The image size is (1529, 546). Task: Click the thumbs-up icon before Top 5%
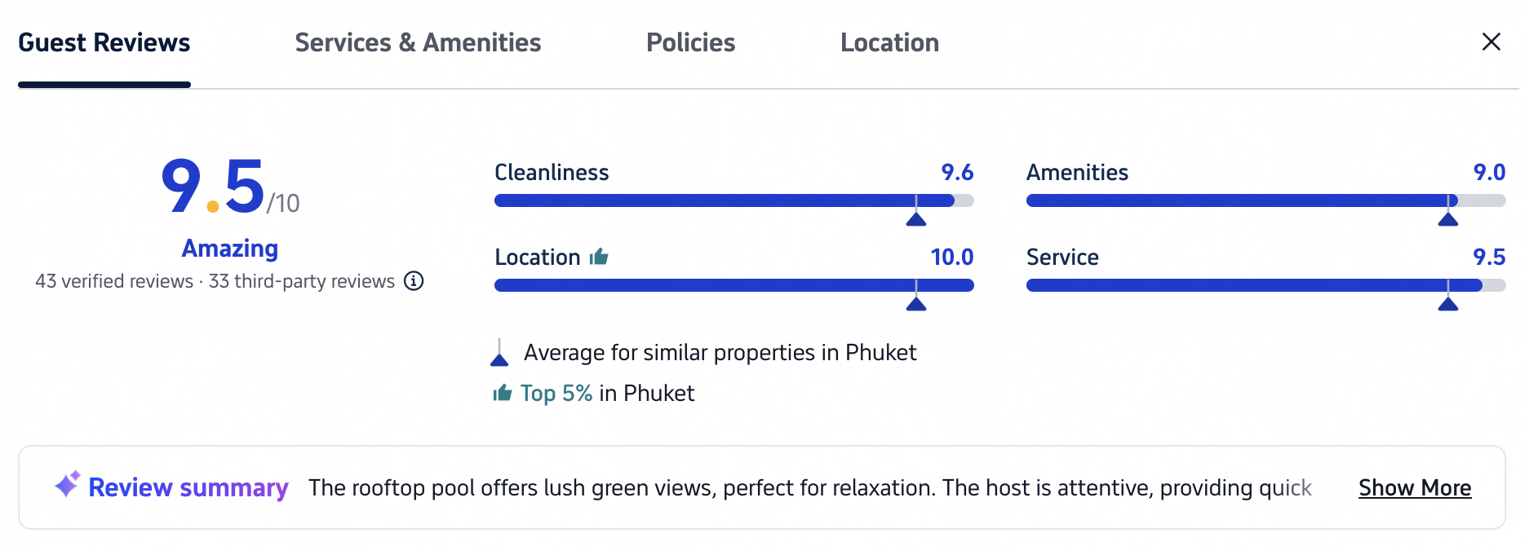tap(503, 394)
